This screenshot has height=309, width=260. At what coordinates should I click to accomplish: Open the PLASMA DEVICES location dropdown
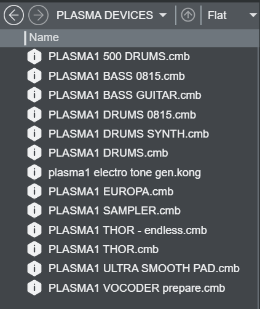(x=112, y=15)
